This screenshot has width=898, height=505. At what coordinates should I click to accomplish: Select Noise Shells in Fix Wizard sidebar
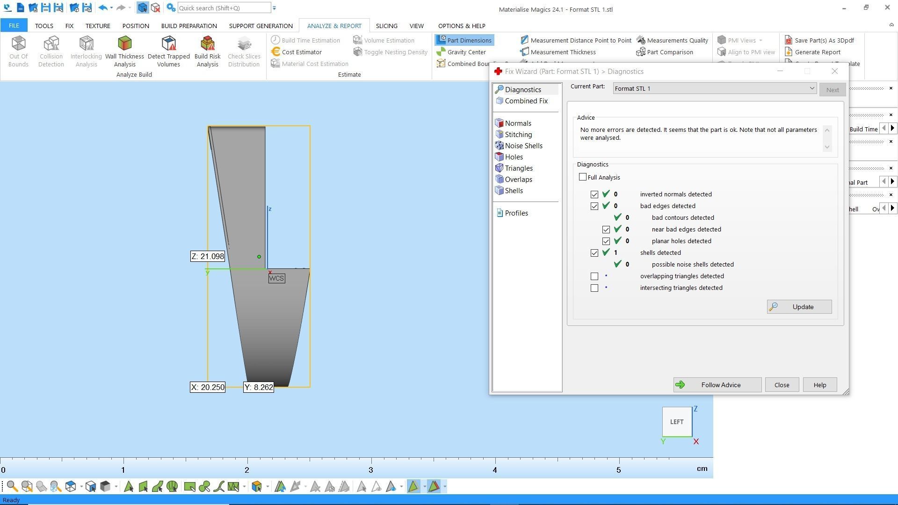(523, 146)
